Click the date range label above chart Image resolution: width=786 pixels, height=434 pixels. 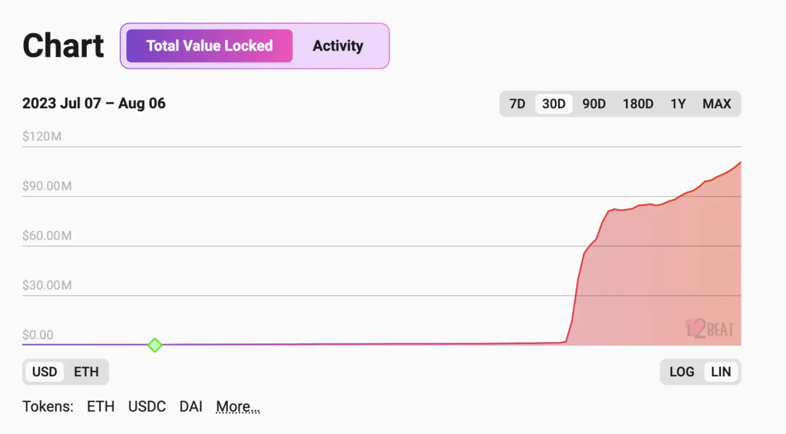tap(94, 104)
